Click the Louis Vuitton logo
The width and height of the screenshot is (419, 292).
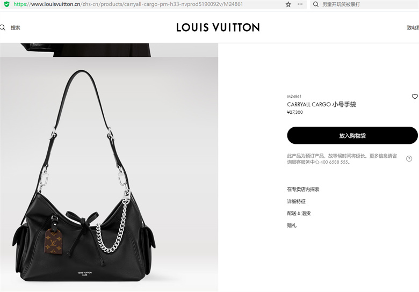point(218,27)
